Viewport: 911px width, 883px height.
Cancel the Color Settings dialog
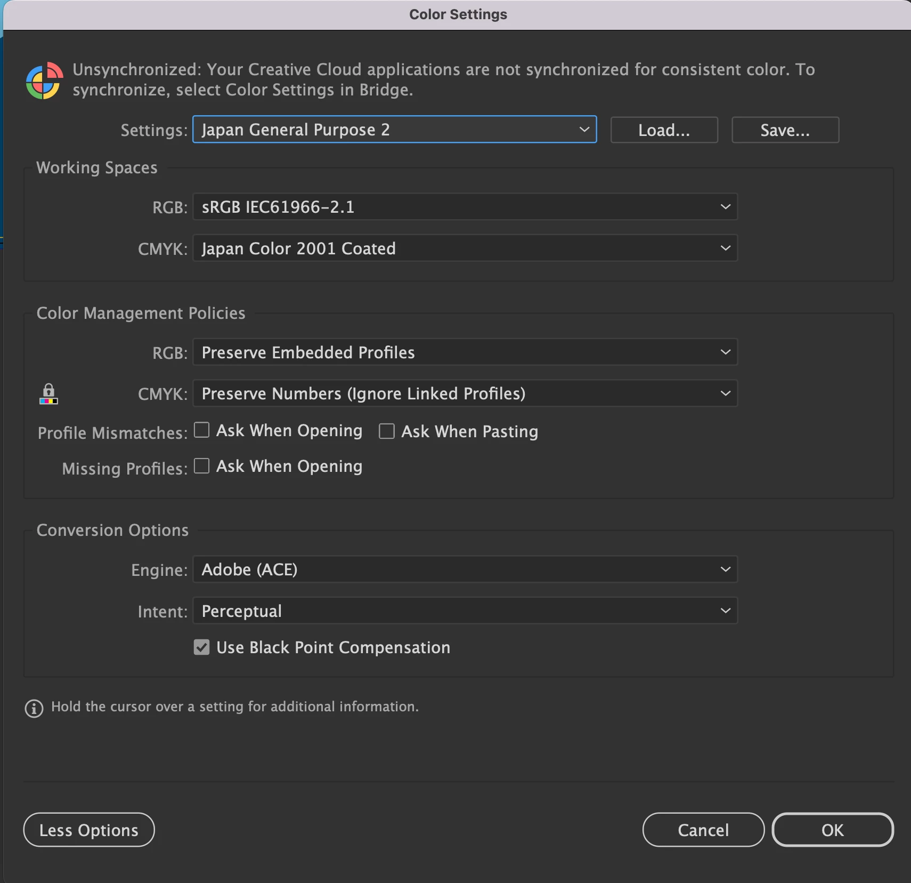tap(703, 830)
